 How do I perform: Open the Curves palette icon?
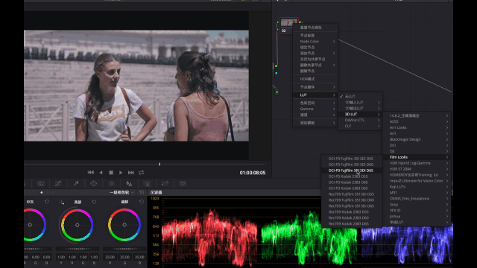point(58,184)
